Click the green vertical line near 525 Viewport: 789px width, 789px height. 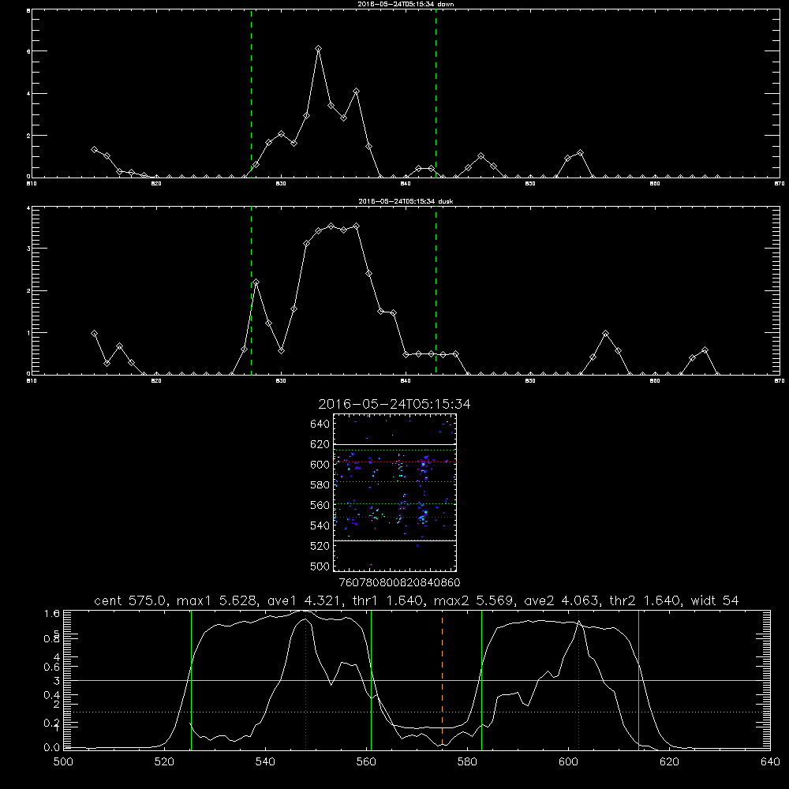coord(191,679)
